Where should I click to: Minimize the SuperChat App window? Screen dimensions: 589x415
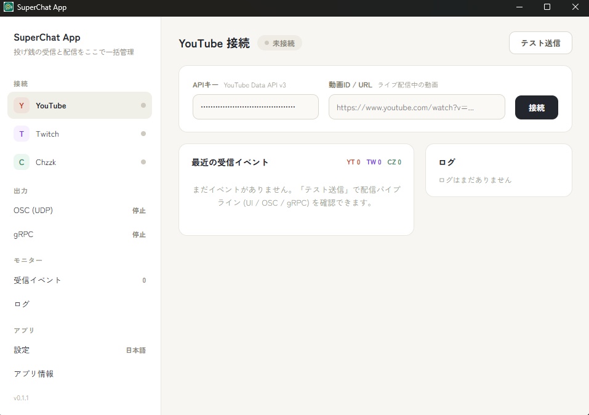519,7
